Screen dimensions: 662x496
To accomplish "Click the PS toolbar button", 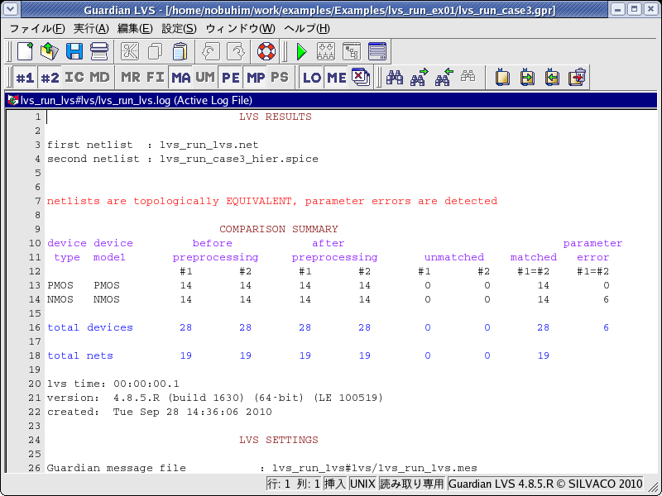I will (280, 77).
